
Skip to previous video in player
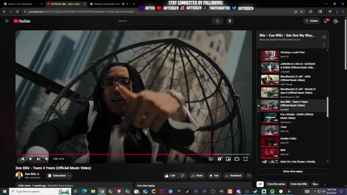(x=23, y=159)
